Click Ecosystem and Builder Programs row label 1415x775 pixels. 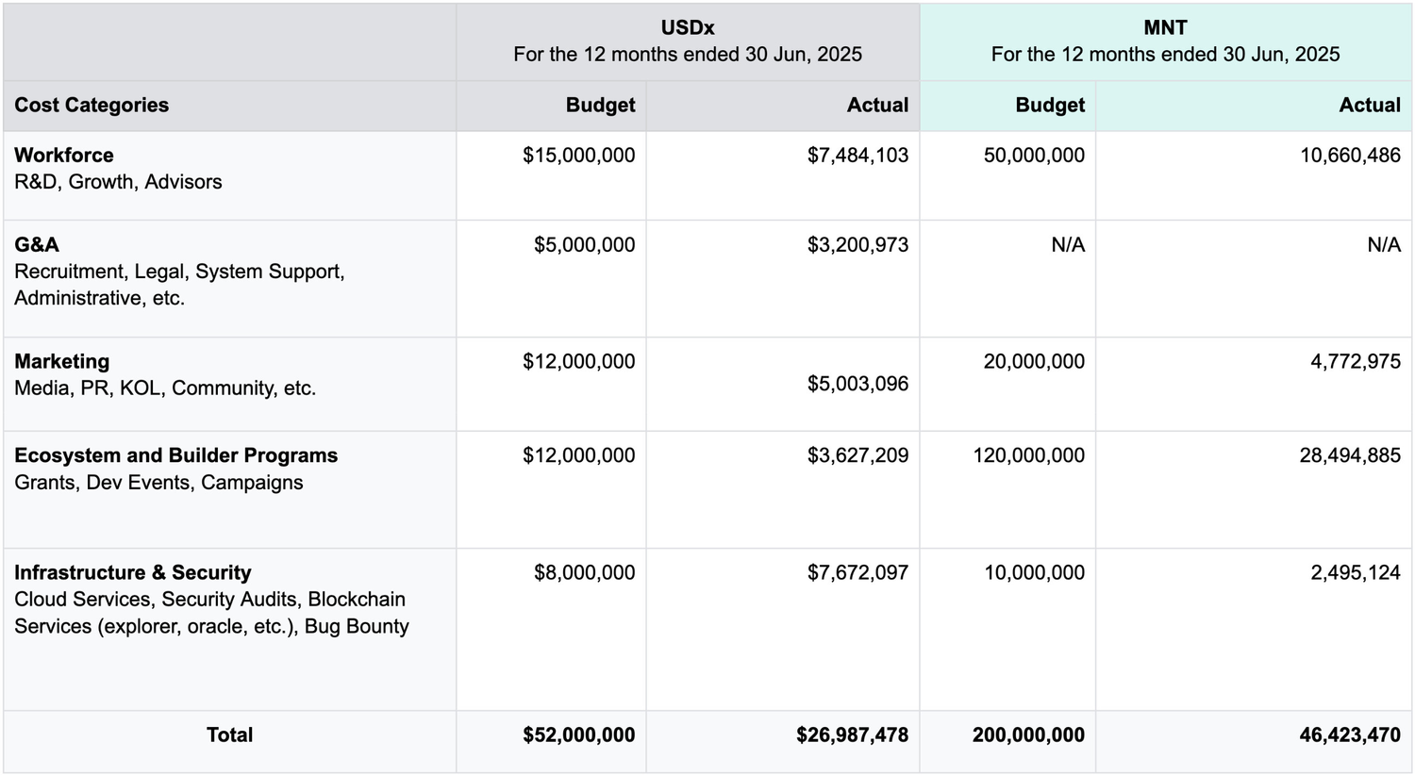pos(175,455)
